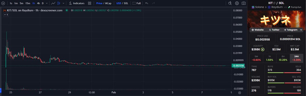Click the 0.00001314 SOL price value
306x96 pixels.
tap(290, 39)
